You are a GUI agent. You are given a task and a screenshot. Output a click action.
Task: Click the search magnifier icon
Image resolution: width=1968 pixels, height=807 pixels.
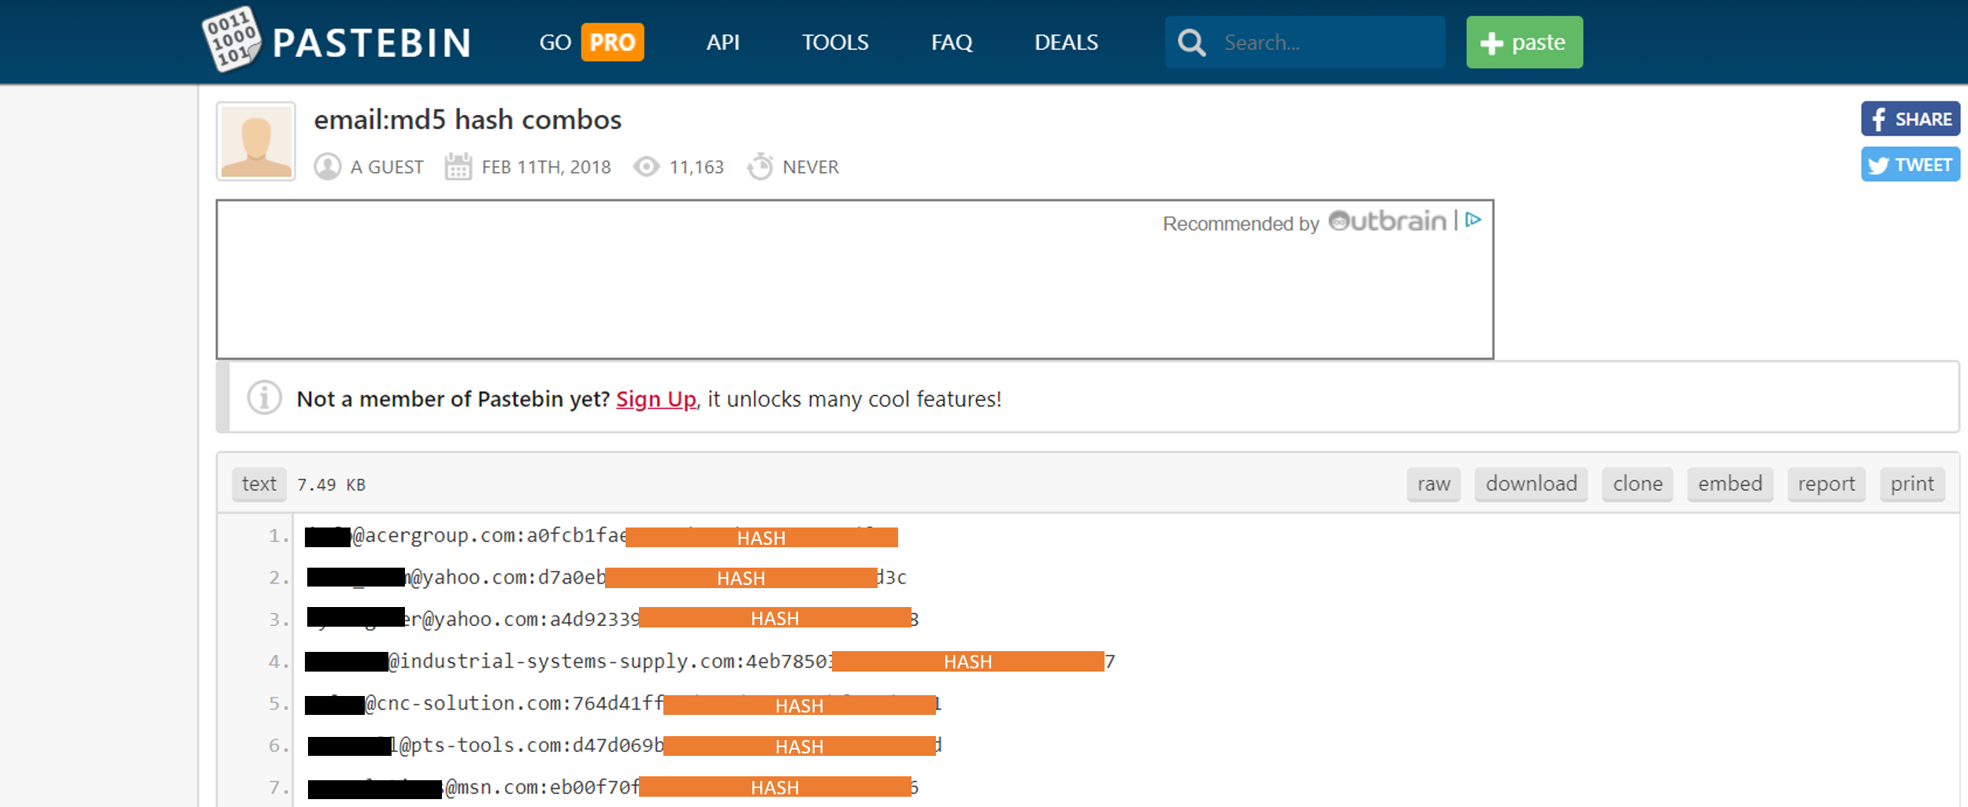click(1191, 43)
